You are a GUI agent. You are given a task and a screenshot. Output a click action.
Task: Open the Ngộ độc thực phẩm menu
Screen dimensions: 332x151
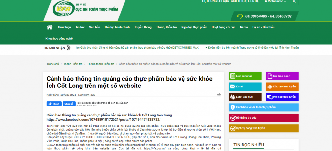coord(194,27)
